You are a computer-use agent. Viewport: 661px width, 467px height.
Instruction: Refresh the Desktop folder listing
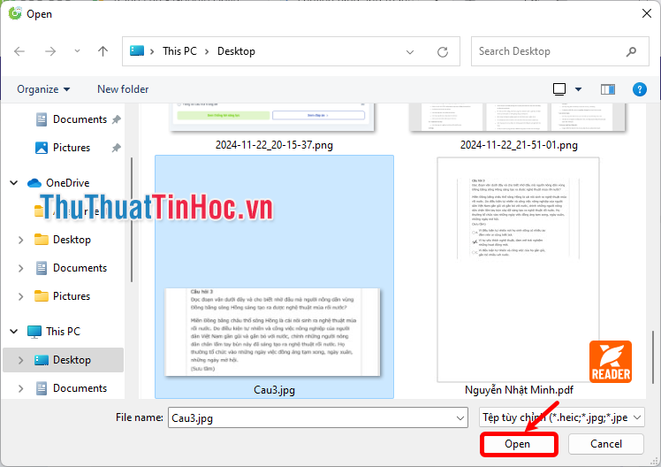[443, 52]
